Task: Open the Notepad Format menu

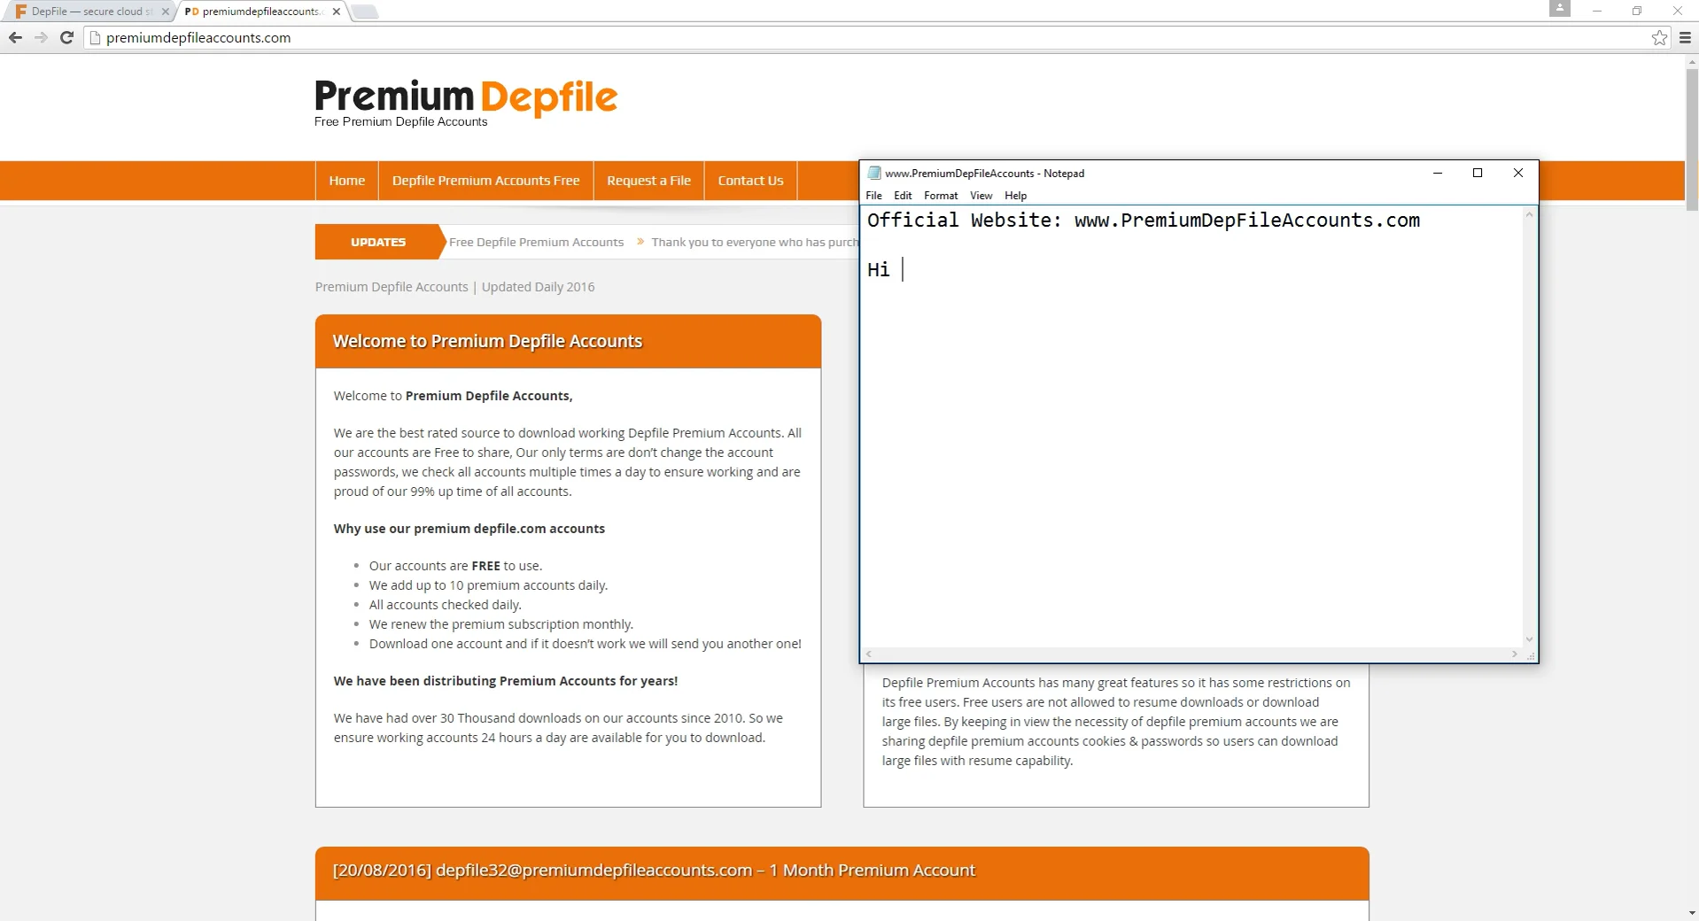Action: pyautogui.click(x=941, y=196)
